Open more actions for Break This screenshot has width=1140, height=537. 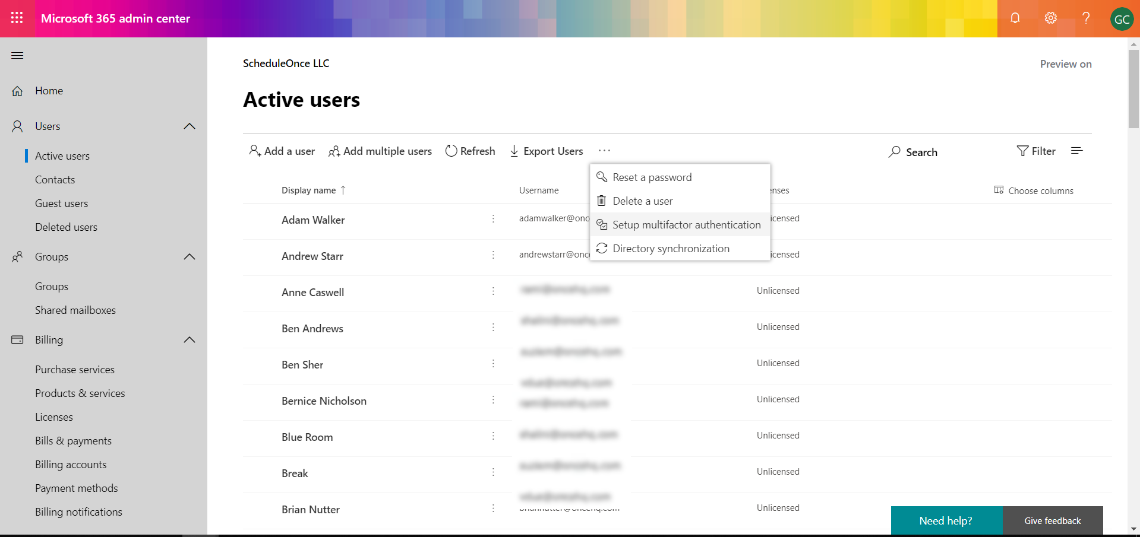point(493,472)
